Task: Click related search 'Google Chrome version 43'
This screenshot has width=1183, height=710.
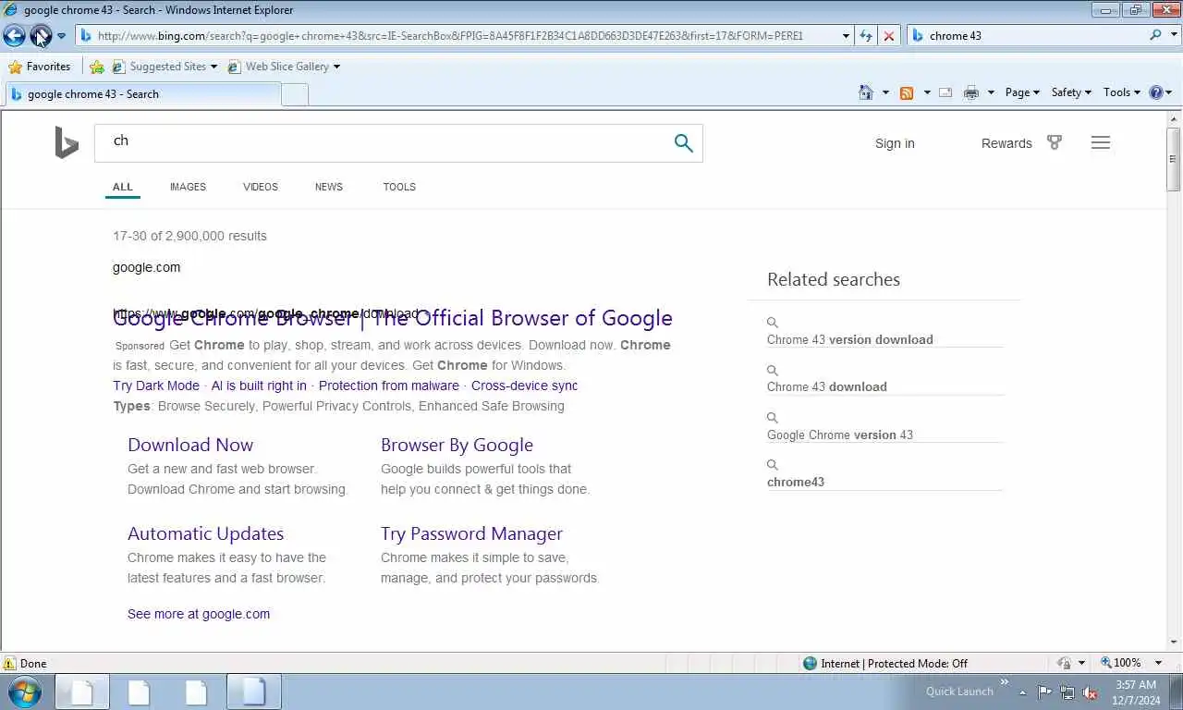Action: coord(840,435)
